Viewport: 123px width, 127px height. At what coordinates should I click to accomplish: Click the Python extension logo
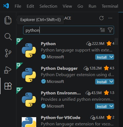[x=29, y=50]
